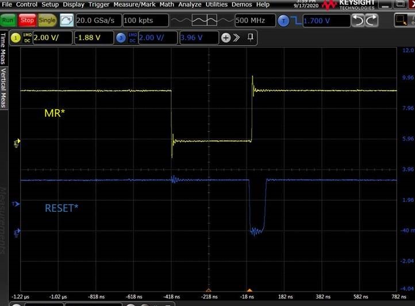Screen dimensions: 415x306
Task: Click channel 3 3.96 V offset field
Action: point(199,37)
